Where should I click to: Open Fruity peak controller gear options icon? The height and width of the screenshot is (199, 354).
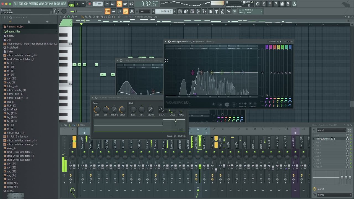(96, 98)
